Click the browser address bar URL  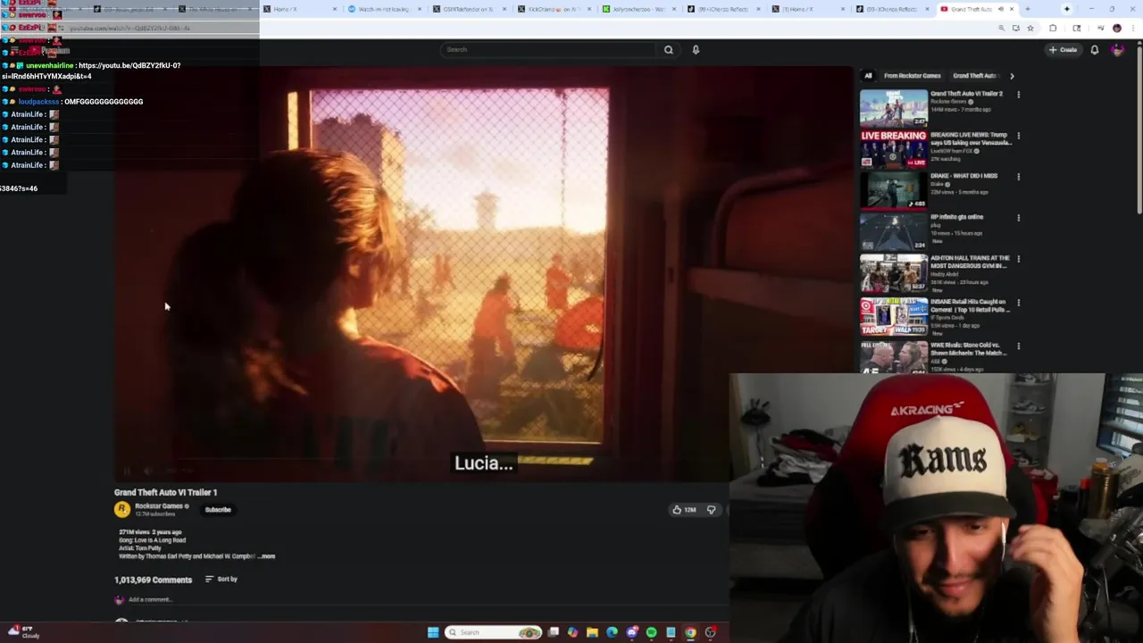pyautogui.click(x=129, y=29)
